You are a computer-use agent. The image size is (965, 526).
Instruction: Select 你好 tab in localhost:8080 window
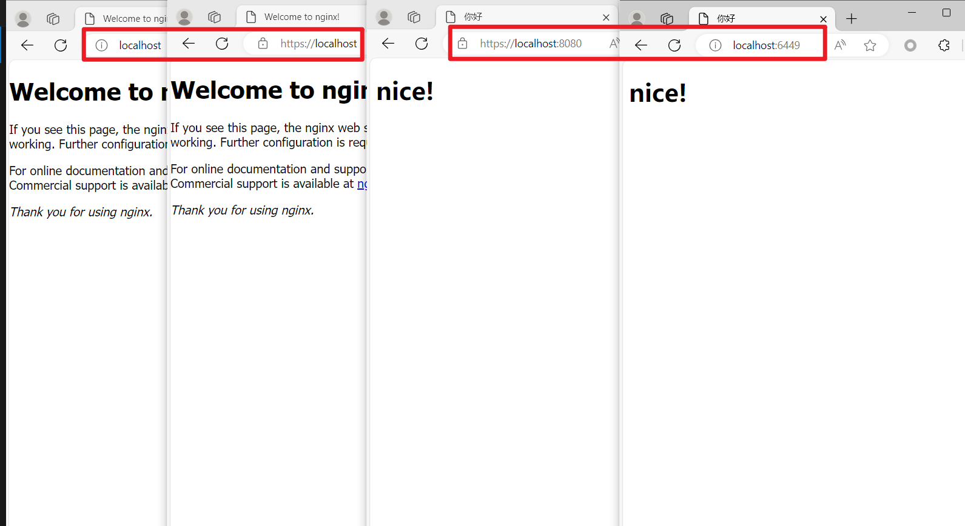tap(526, 17)
